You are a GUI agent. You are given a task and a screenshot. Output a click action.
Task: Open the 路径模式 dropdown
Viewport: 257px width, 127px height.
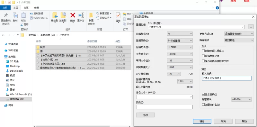click(x=239, y=40)
